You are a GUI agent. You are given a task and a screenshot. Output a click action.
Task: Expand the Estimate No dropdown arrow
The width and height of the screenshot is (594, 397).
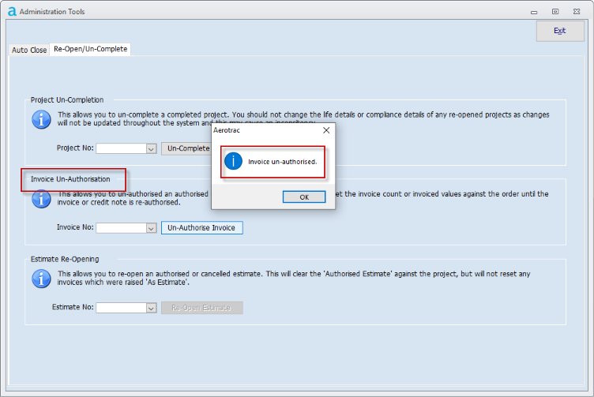click(x=151, y=308)
